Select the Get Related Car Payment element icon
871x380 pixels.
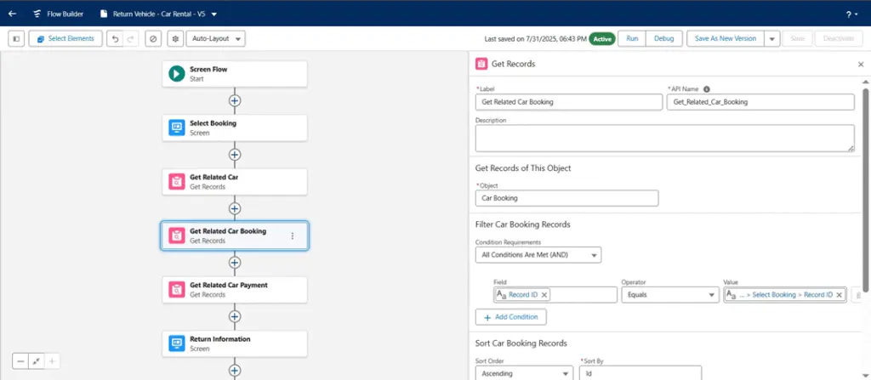click(177, 289)
